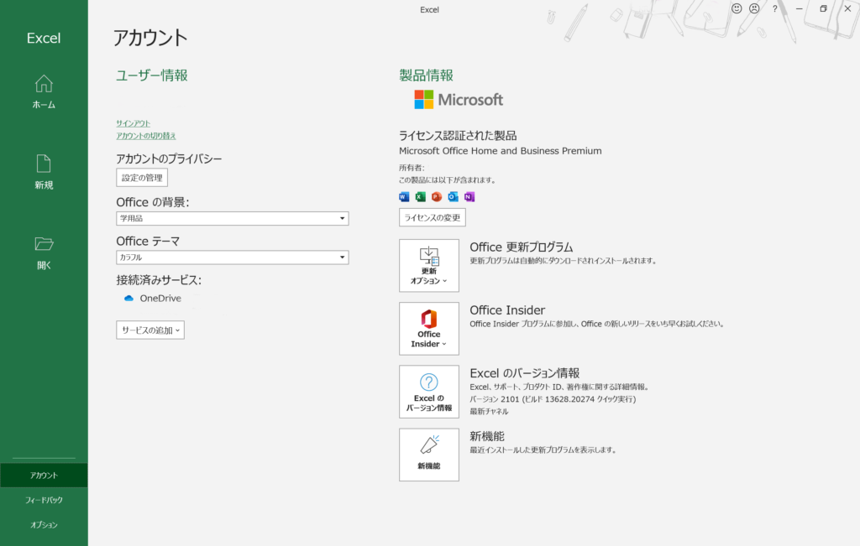Viewport: 860px width, 546px height.
Task: Click the アカウントのプライバシー heading
Action: click(169, 159)
